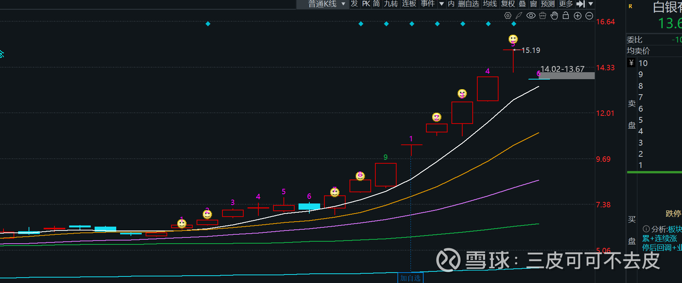682x283 pixels.
Task: Zoom out with minus circle icon
Action: click(589, 16)
